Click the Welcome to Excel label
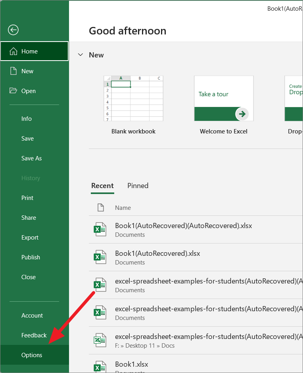The height and width of the screenshot is (373, 303). point(224,131)
